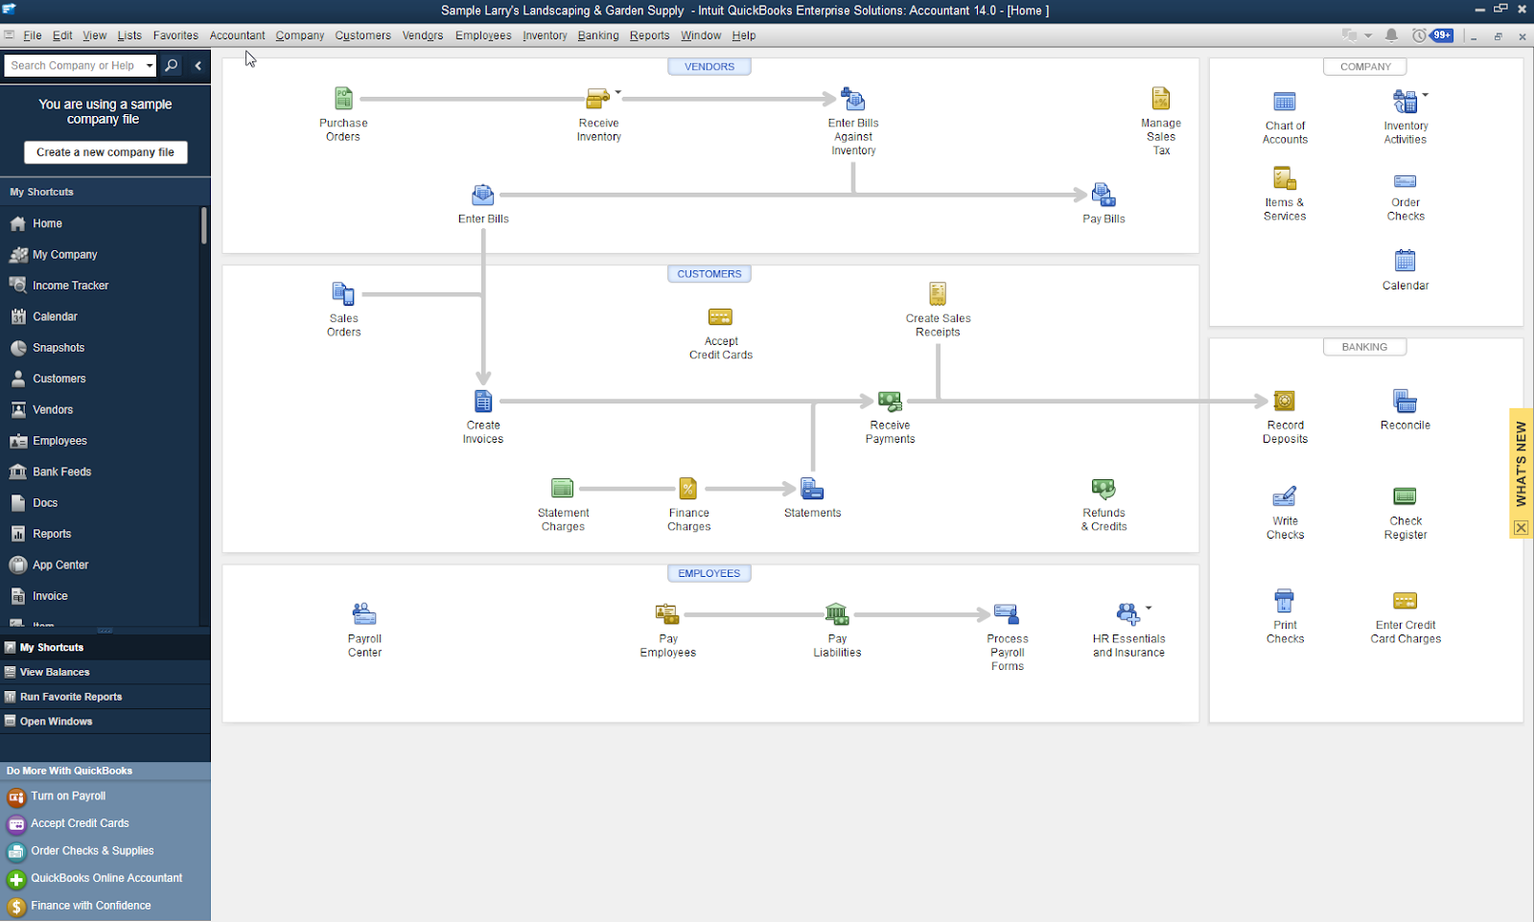Click the Receive Inventory icon
Image resolution: width=1534 pixels, height=922 pixels.
598,99
